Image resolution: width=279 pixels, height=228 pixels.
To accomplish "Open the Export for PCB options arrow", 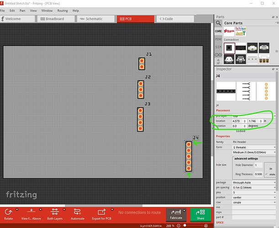I will 112,209.
